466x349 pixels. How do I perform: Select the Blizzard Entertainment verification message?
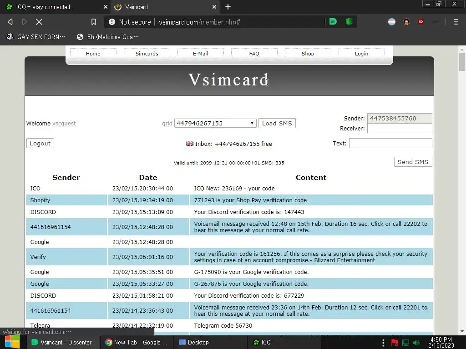(310, 257)
